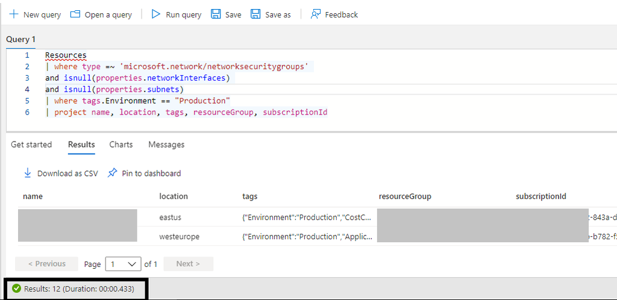Go to the Next results page
This screenshot has width=617, height=300.
(187, 264)
